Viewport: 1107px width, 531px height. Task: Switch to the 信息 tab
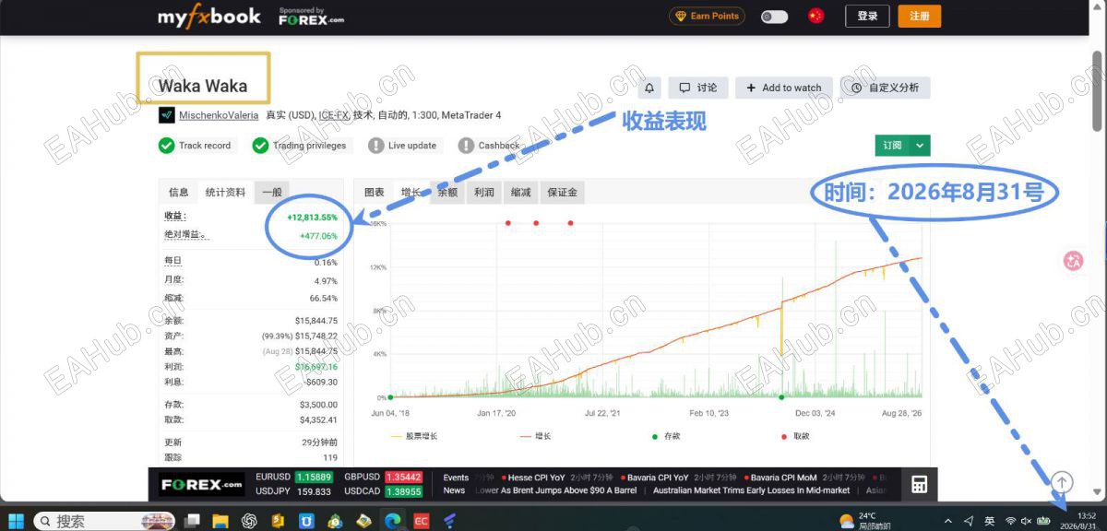pyautogui.click(x=178, y=192)
